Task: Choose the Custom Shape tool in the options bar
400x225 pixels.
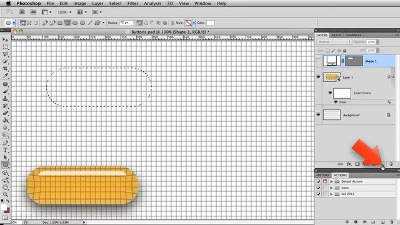Action: [x=97, y=22]
